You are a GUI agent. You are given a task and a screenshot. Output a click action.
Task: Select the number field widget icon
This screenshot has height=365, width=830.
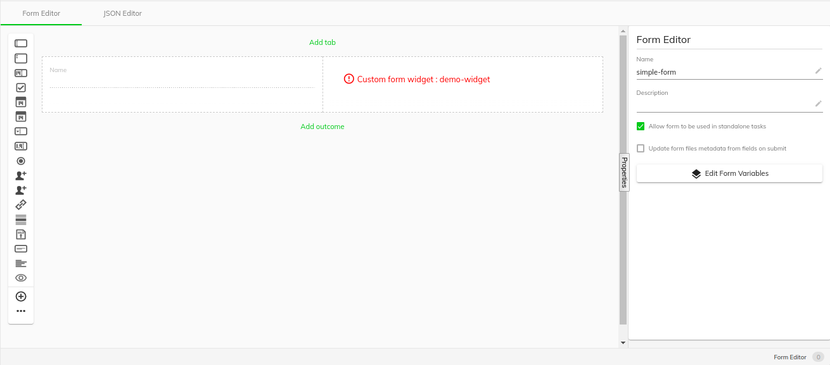(x=21, y=73)
